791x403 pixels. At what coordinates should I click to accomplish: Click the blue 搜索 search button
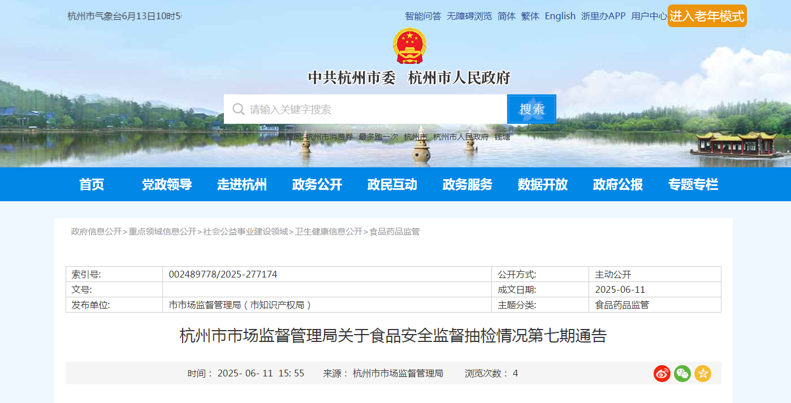click(532, 109)
